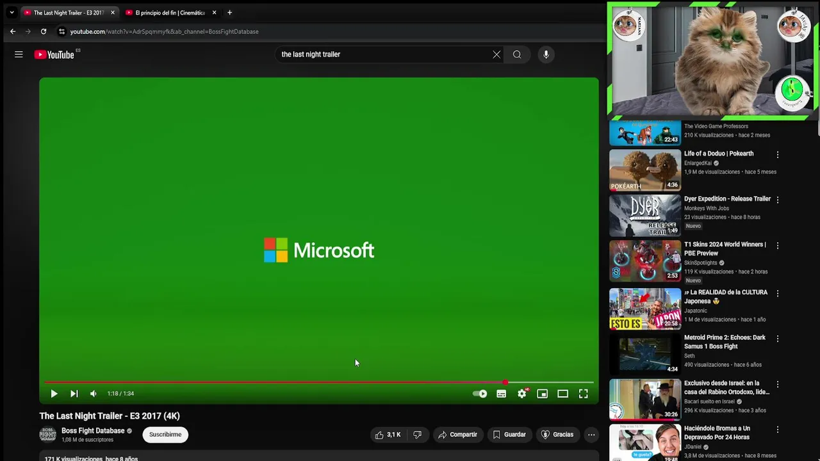Click the video title The Last Night Trailer
The image size is (820, 461).
[110, 416]
